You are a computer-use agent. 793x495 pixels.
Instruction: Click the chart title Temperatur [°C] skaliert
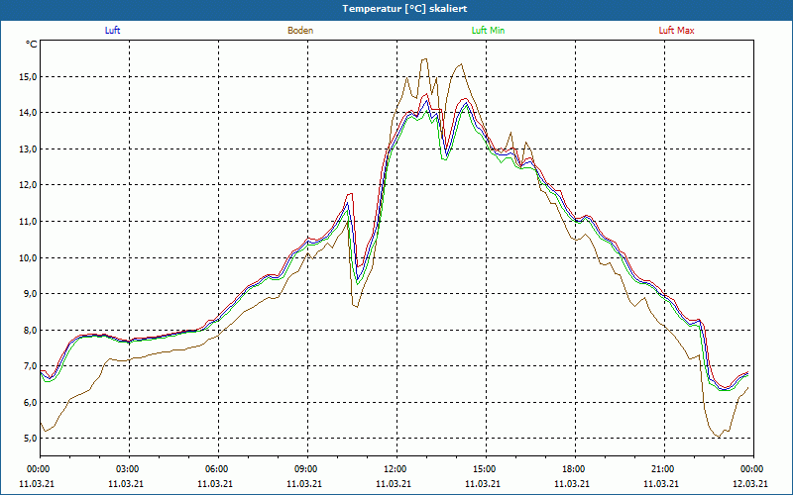[x=404, y=9]
